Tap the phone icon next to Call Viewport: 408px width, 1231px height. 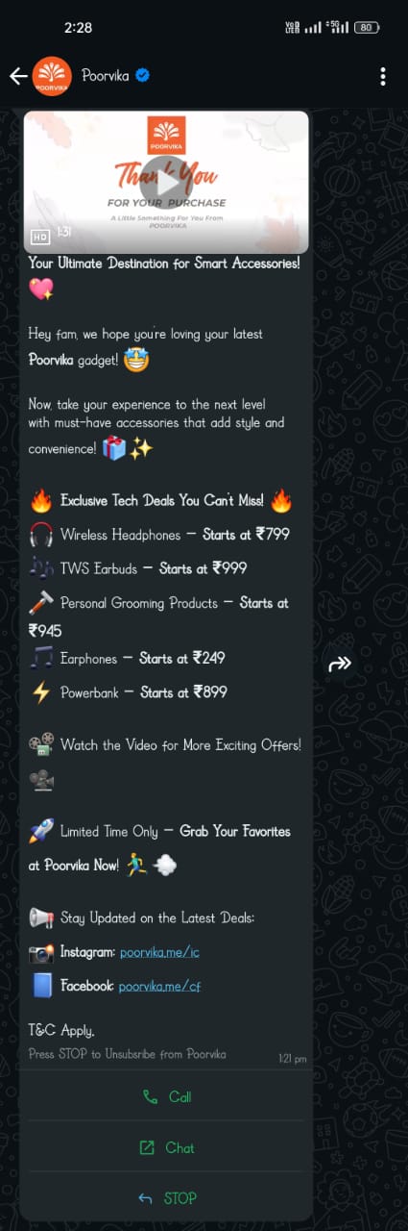coord(150,1096)
